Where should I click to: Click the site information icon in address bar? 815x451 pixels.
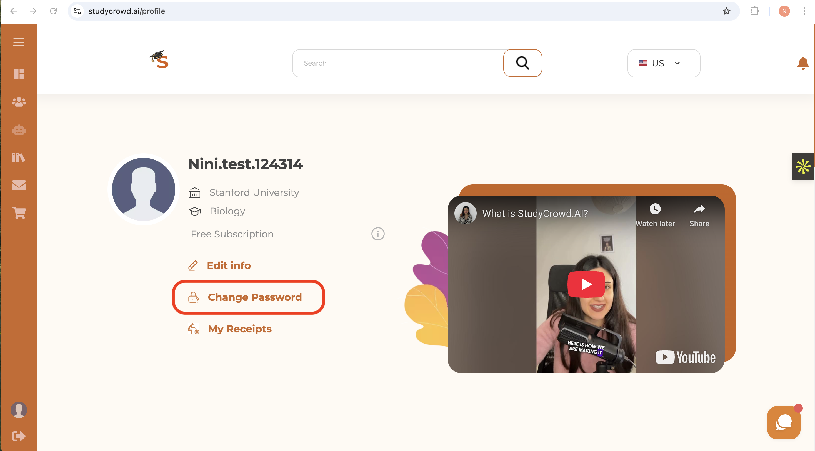tap(77, 11)
